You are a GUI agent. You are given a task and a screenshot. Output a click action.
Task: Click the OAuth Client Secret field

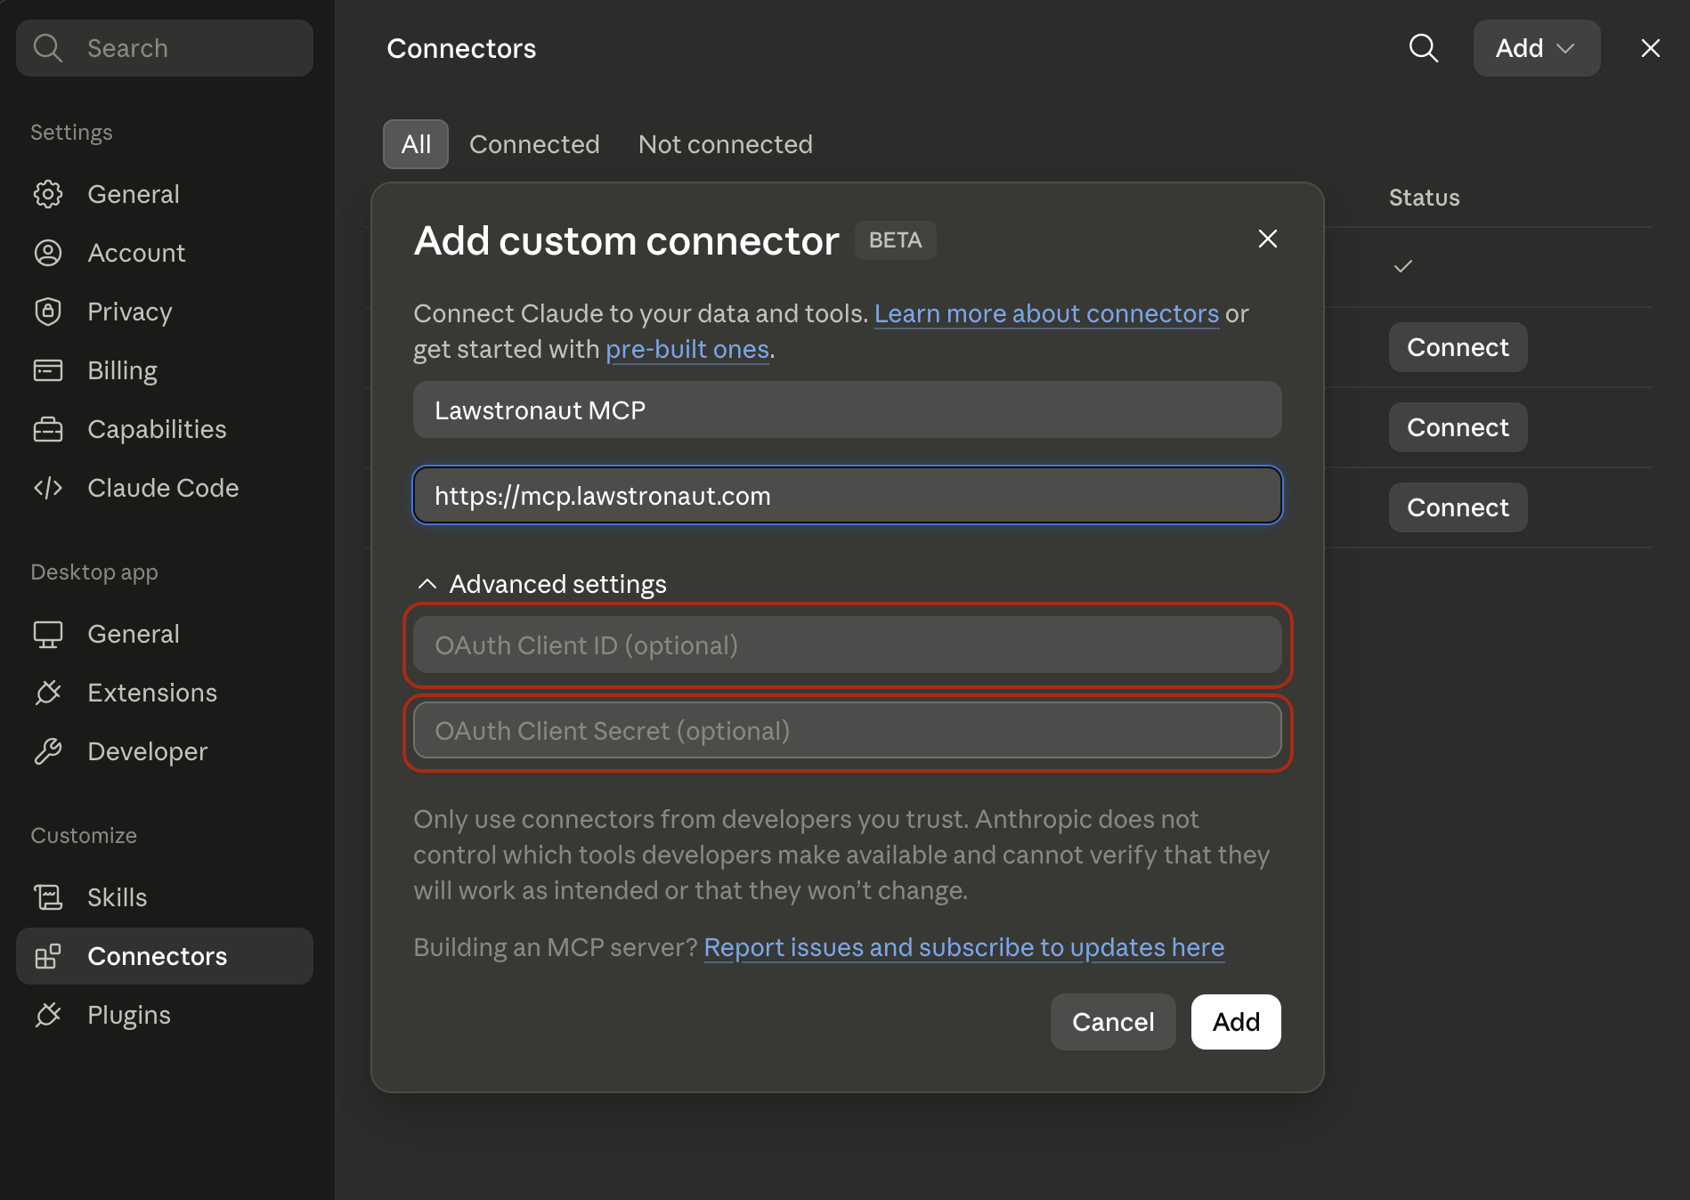click(848, 730)
